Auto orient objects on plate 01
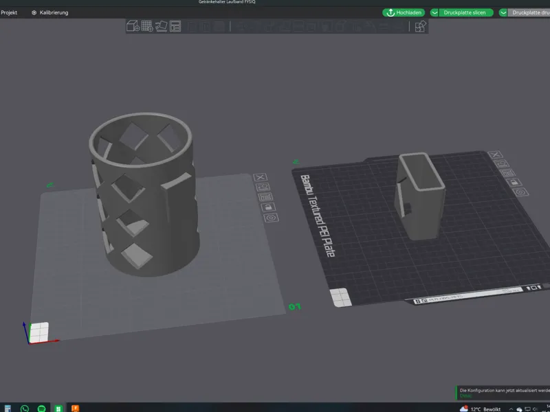550x412 pixels. [x=263, y=187]
